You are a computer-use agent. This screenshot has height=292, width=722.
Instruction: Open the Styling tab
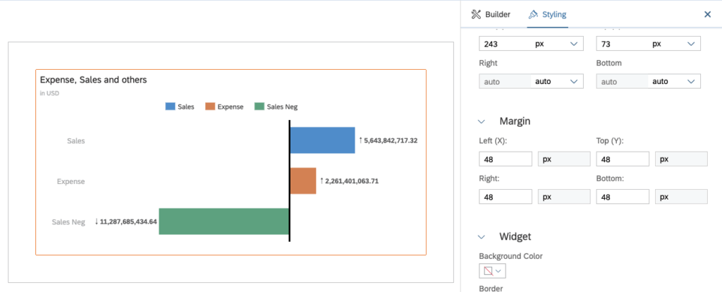[x=547, y=14]
